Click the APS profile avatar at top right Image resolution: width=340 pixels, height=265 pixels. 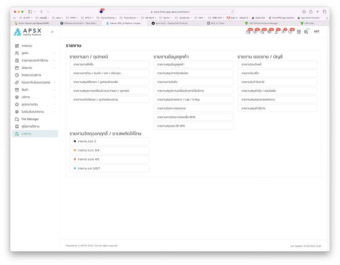pos(316,32)
